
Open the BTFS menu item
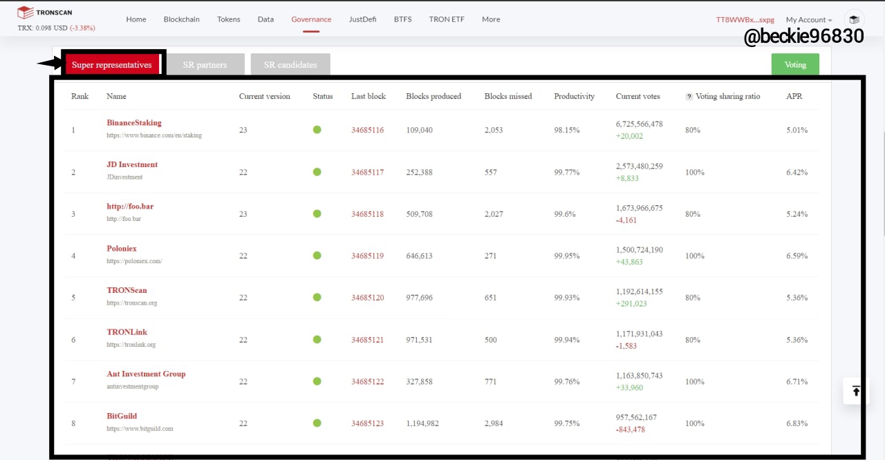click(x=402, y=19)
